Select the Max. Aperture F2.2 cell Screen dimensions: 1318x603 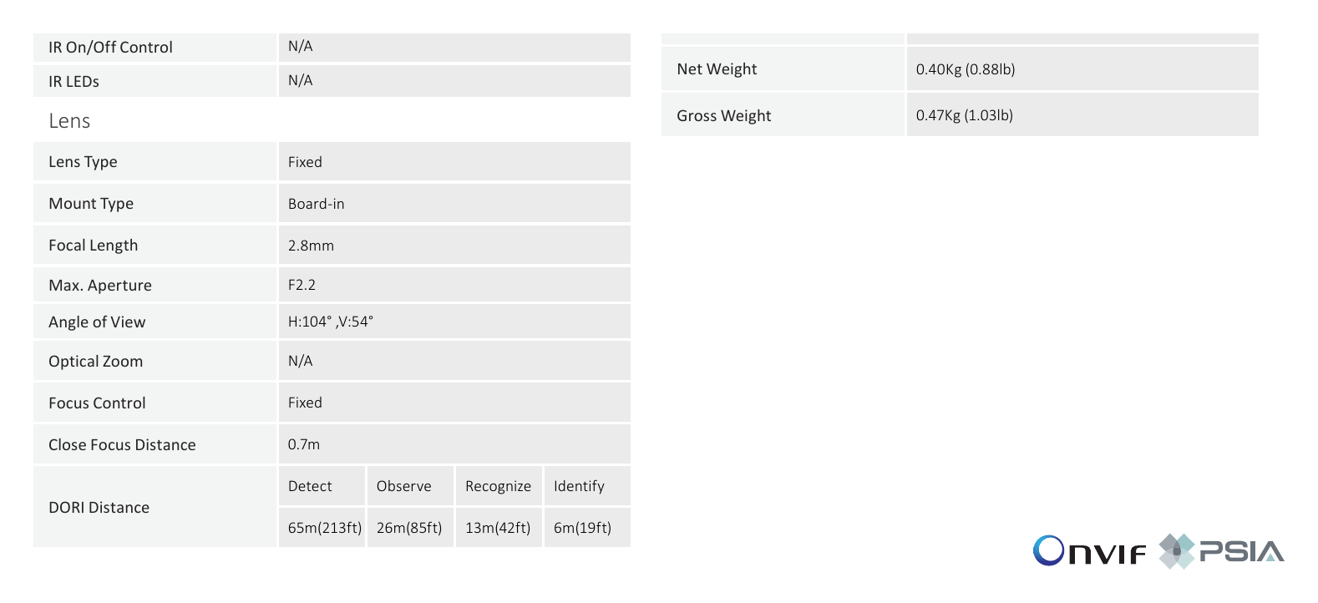[454, 285]
